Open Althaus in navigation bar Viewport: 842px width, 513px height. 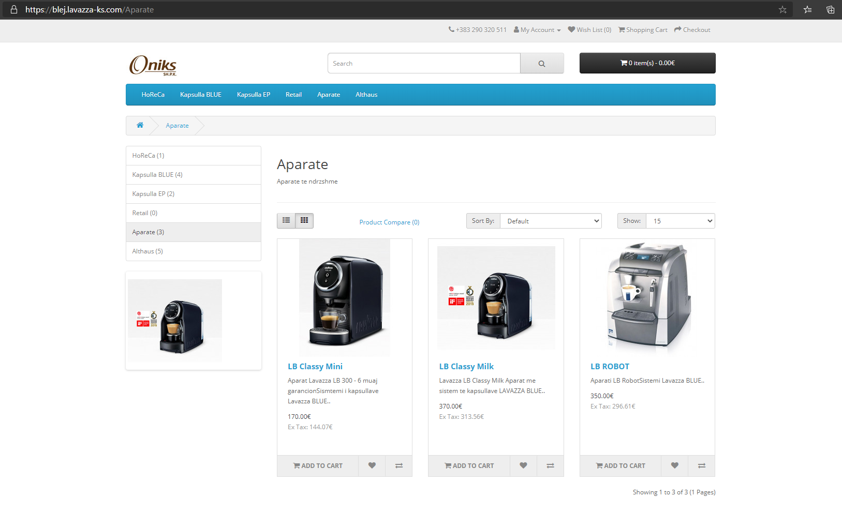(366, 95)
